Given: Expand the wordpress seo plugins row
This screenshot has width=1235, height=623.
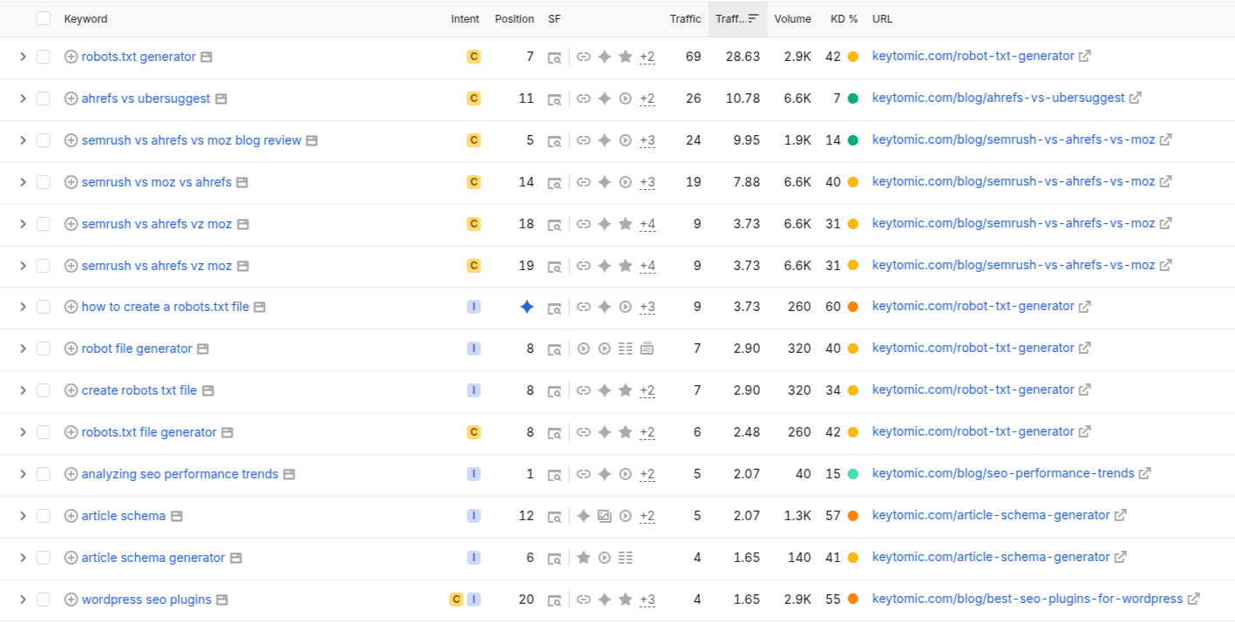Looking at the screenshot, I should click(24, 599).
